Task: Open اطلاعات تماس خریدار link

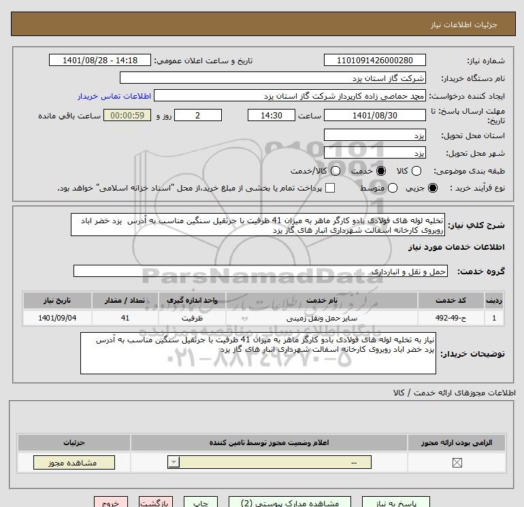Action: coord(114,96)
